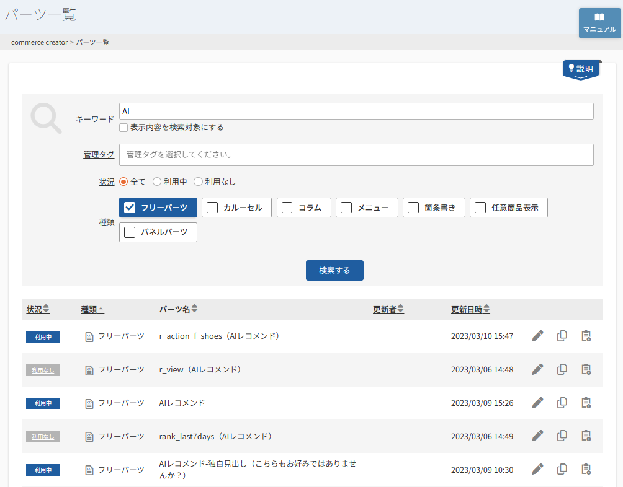The width and height of the screenshot is (623, 487).
Task: Click the copy icon for AIレコメンド-独自見出し row
Action: [x=562, y=470]
